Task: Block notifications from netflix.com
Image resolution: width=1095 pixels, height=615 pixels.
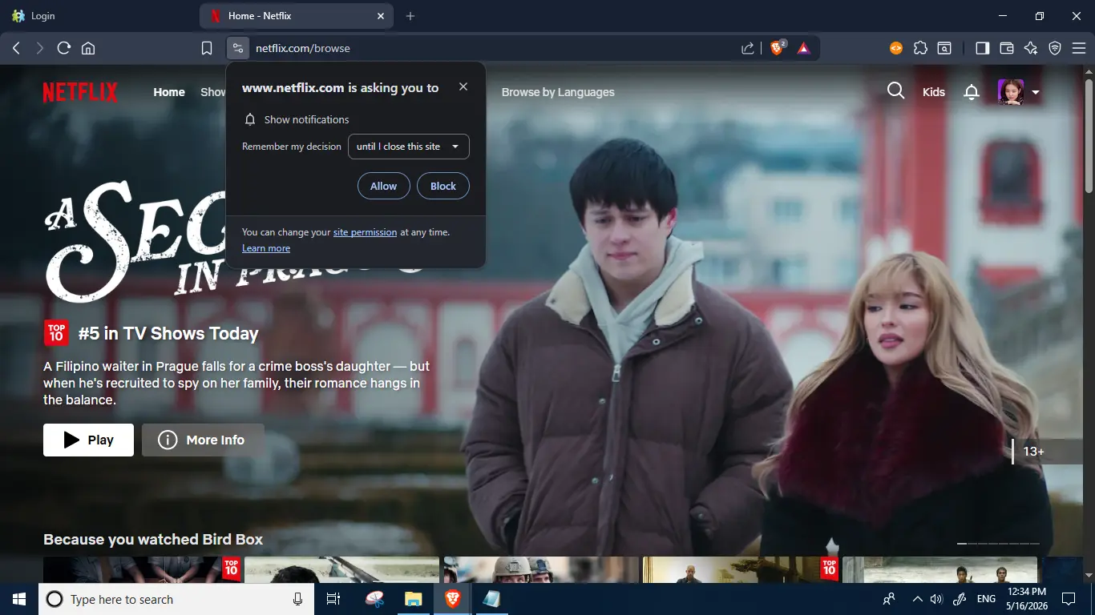Action: click(443, 186)
